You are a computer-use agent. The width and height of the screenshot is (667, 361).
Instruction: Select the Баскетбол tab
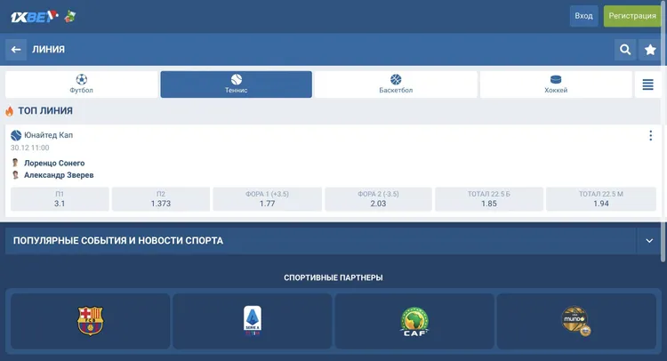click(x=396, y=84)
